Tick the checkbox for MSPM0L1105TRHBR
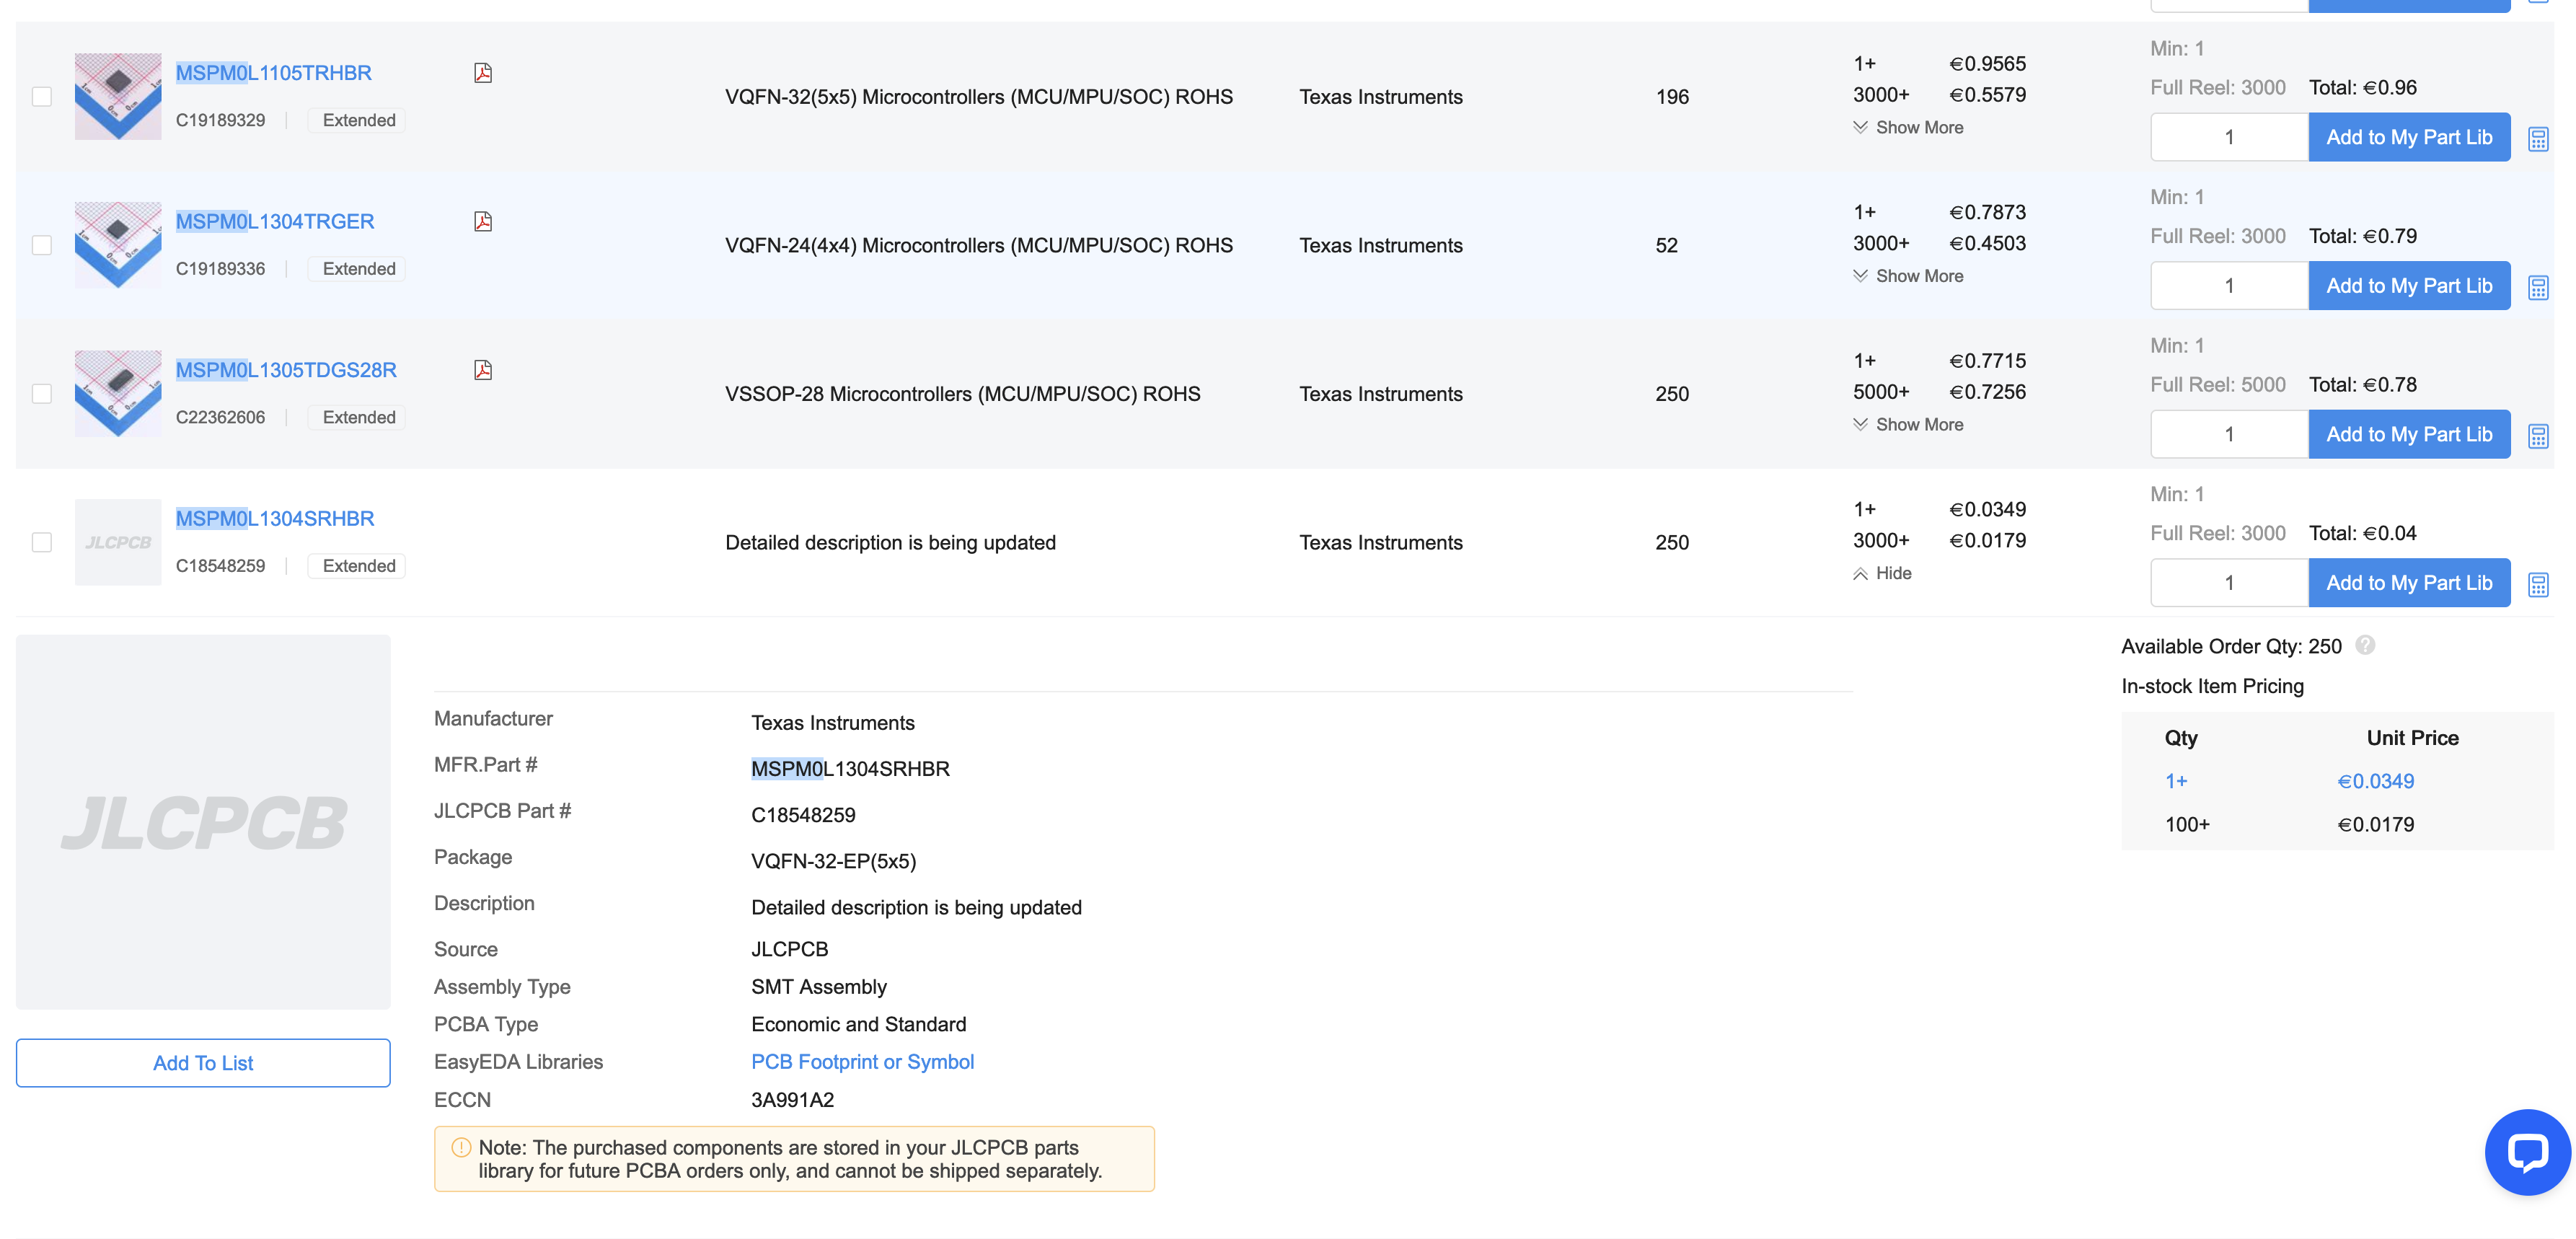The image size is (2576, 1239). click(x=42, y=97)
